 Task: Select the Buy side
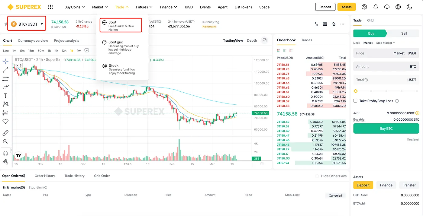tap(371, 33)
